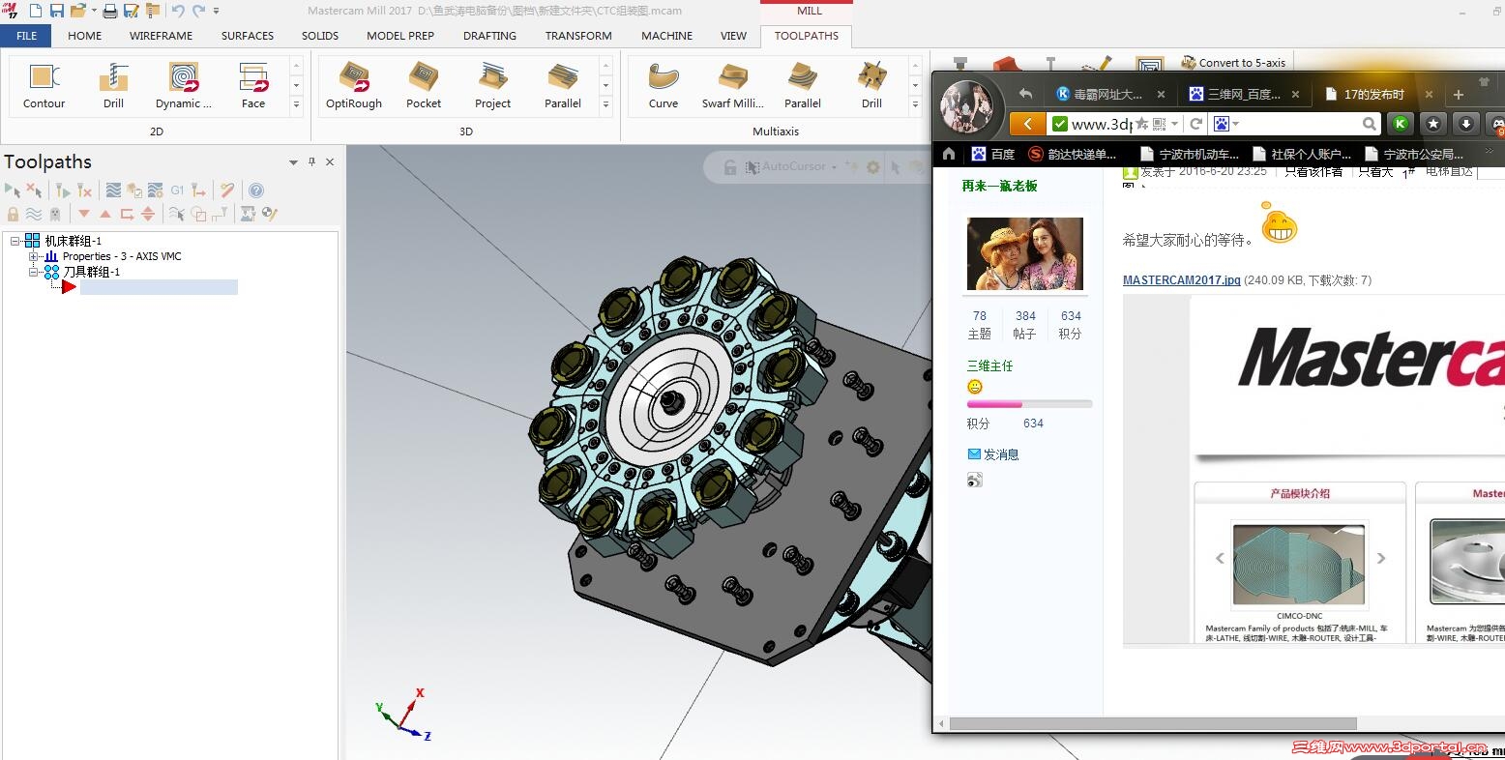Click Convert to 5-axis button
Viewport: 1505px width, 760px height.
coord(1233,63)
